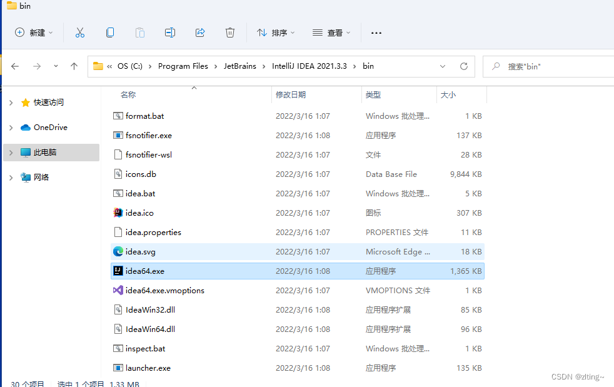Click the search "bin" input field

click(548, 67)
